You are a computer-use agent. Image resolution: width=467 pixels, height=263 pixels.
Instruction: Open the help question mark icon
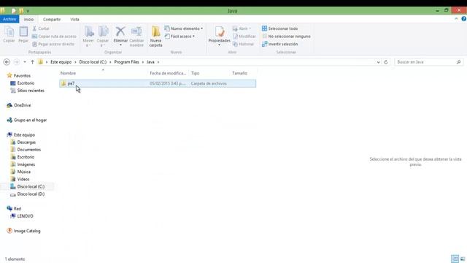(x=464, y=19)
